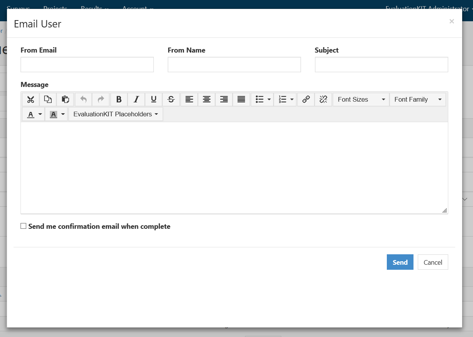Align message text left
The width and height of the screenshot is (473, 337).
tap(189, 99)
